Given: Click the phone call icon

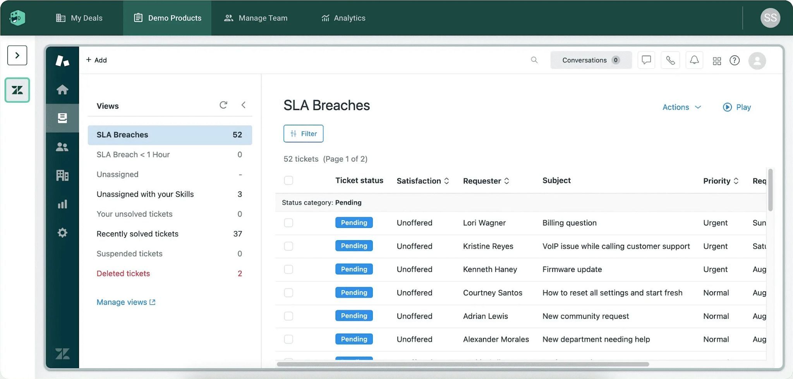Looking at the screenshot, I should 670,60.
